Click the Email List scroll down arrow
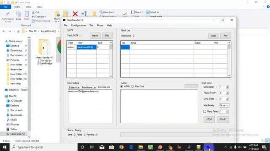This screenshot has width=270, height=151. [229, 75]
